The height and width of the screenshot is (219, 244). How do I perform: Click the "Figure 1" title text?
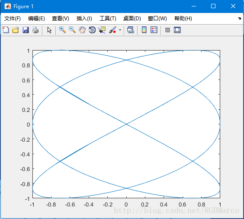pyautogui.click(x=23, y=6)
